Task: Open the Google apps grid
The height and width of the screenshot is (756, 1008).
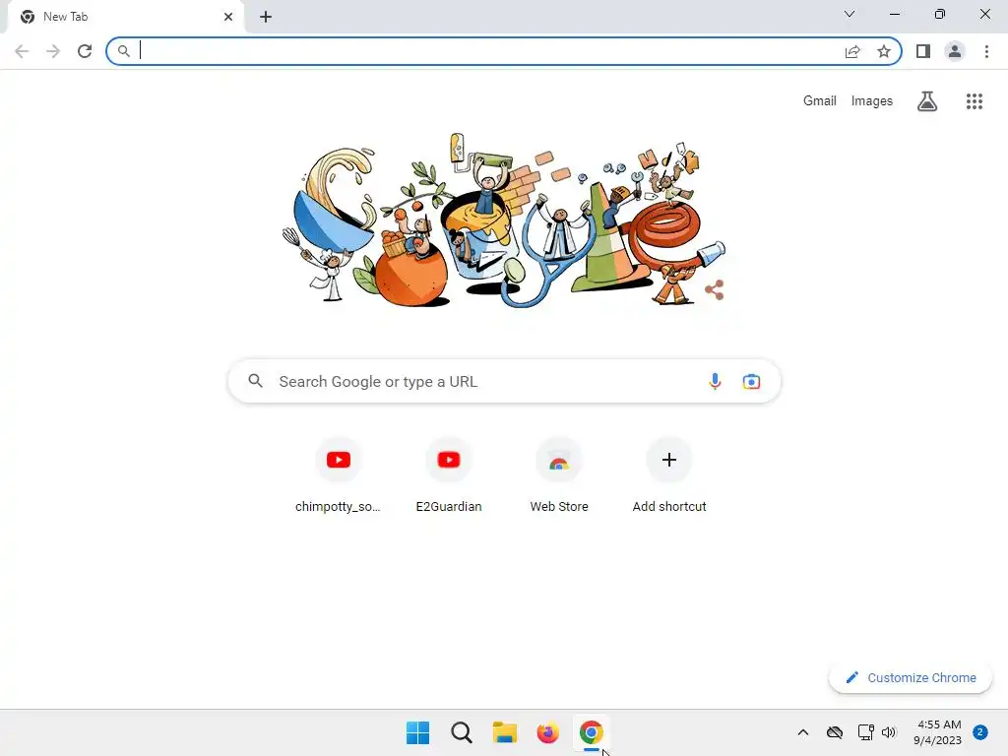Action: pos(975,101)
